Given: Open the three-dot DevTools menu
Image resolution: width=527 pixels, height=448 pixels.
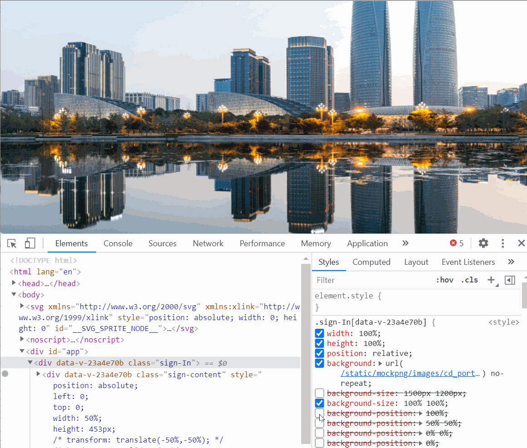Looking at the screenshot, I should pos(503,243).
